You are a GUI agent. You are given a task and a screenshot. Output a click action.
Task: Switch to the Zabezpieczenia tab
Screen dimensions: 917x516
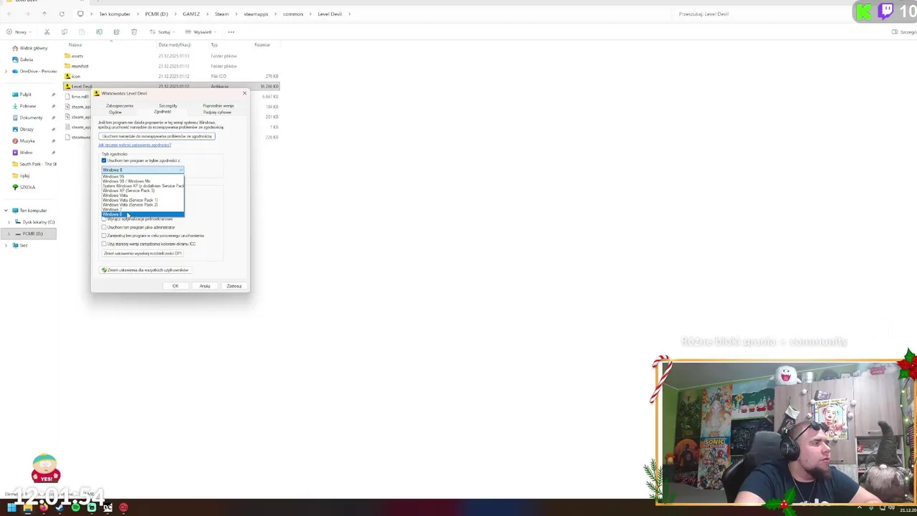(x=120, y=106)
